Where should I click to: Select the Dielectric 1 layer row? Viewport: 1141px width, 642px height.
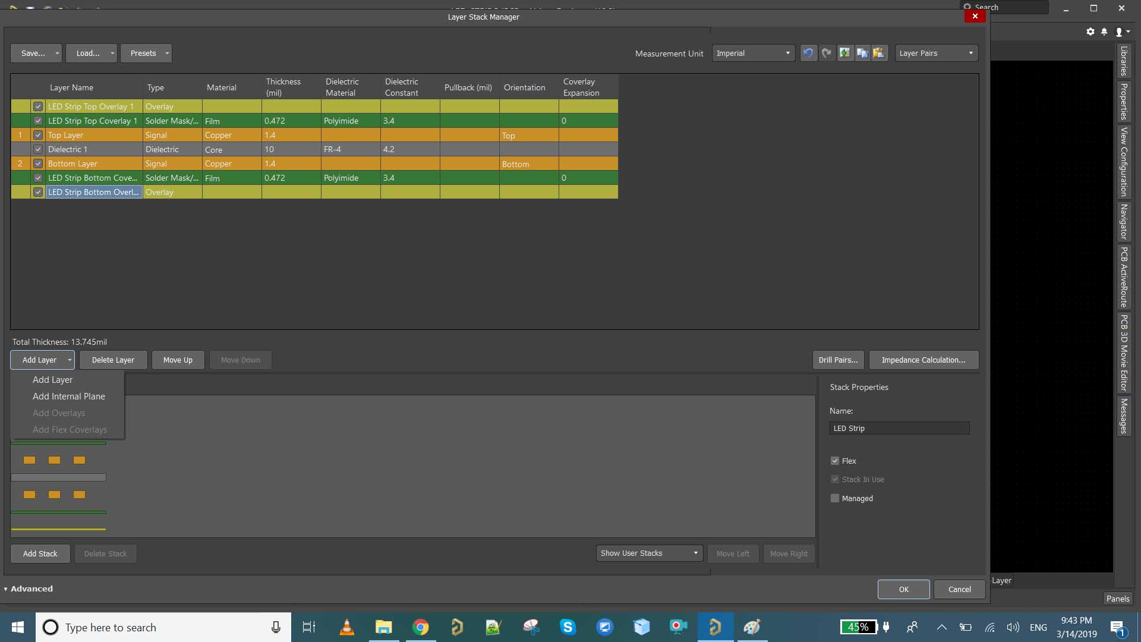click(x=95, y=149)
